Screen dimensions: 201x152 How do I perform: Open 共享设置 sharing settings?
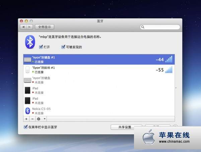pos(126,127)
